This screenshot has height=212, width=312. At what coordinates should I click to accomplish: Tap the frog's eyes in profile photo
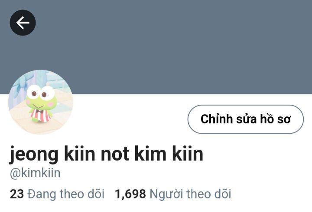coord(41,93)
